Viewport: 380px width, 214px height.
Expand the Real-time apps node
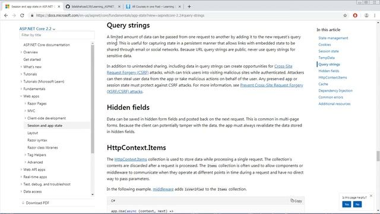pos(21,177)
